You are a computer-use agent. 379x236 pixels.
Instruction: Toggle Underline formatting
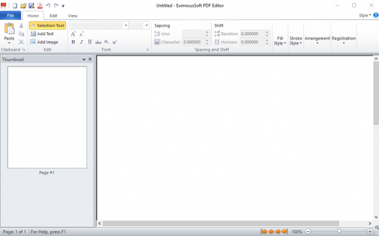click(90, 42)
